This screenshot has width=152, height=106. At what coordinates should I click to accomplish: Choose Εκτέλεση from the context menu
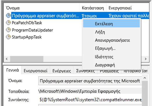click(x=111, y=23)
